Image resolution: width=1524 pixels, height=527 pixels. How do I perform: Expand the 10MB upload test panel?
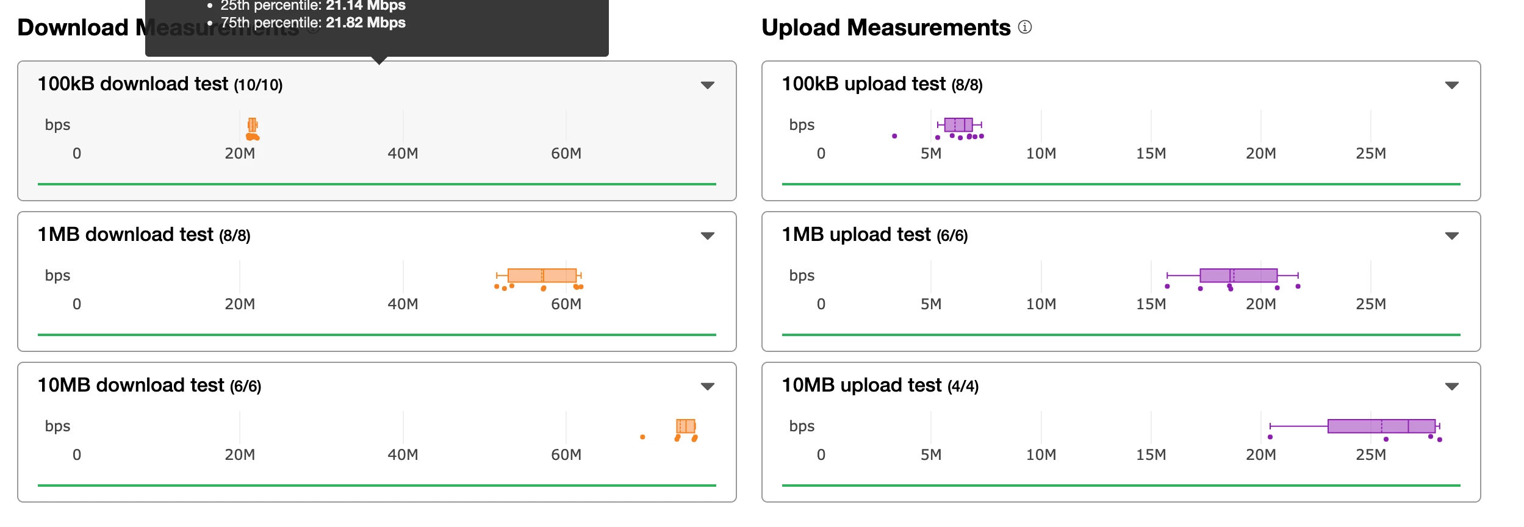(x=1451, y=386)
